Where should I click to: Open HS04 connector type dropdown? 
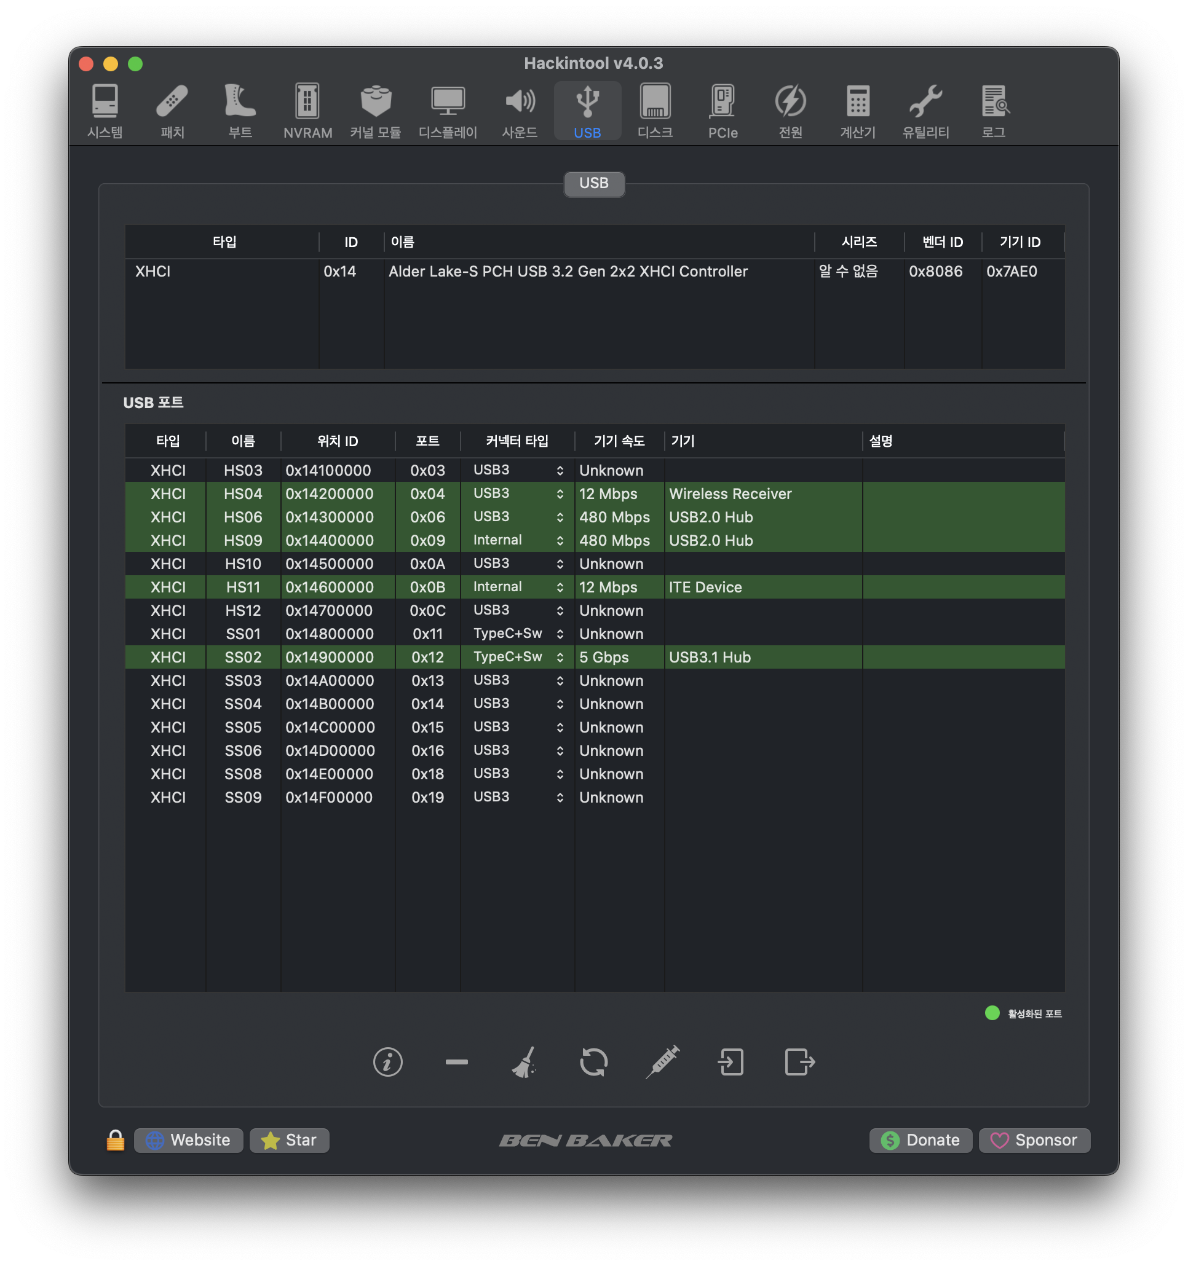click(517, 493)
